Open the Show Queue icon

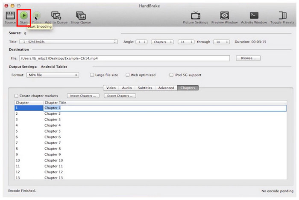coord(81,16)
